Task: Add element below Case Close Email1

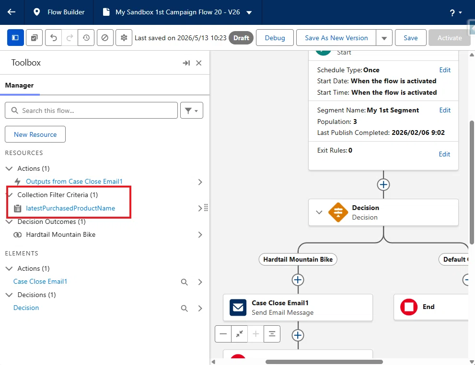Action: (x=298, y=335)
